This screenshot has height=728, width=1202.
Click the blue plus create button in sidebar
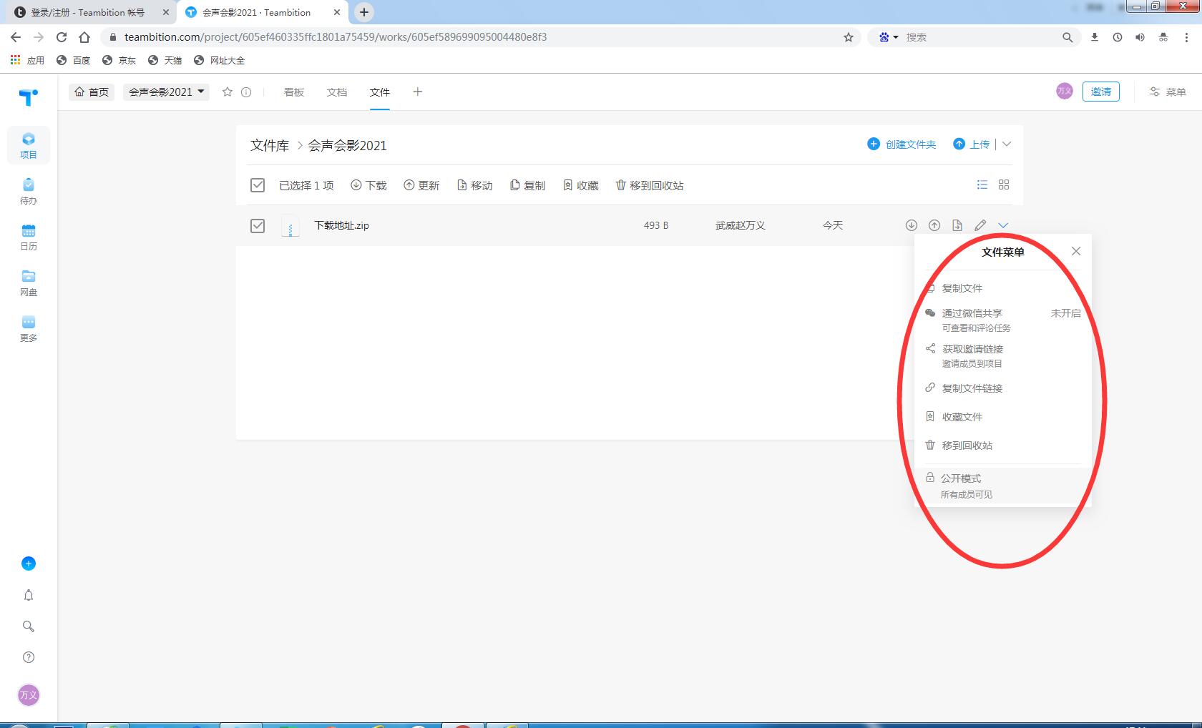pos(29,564)
